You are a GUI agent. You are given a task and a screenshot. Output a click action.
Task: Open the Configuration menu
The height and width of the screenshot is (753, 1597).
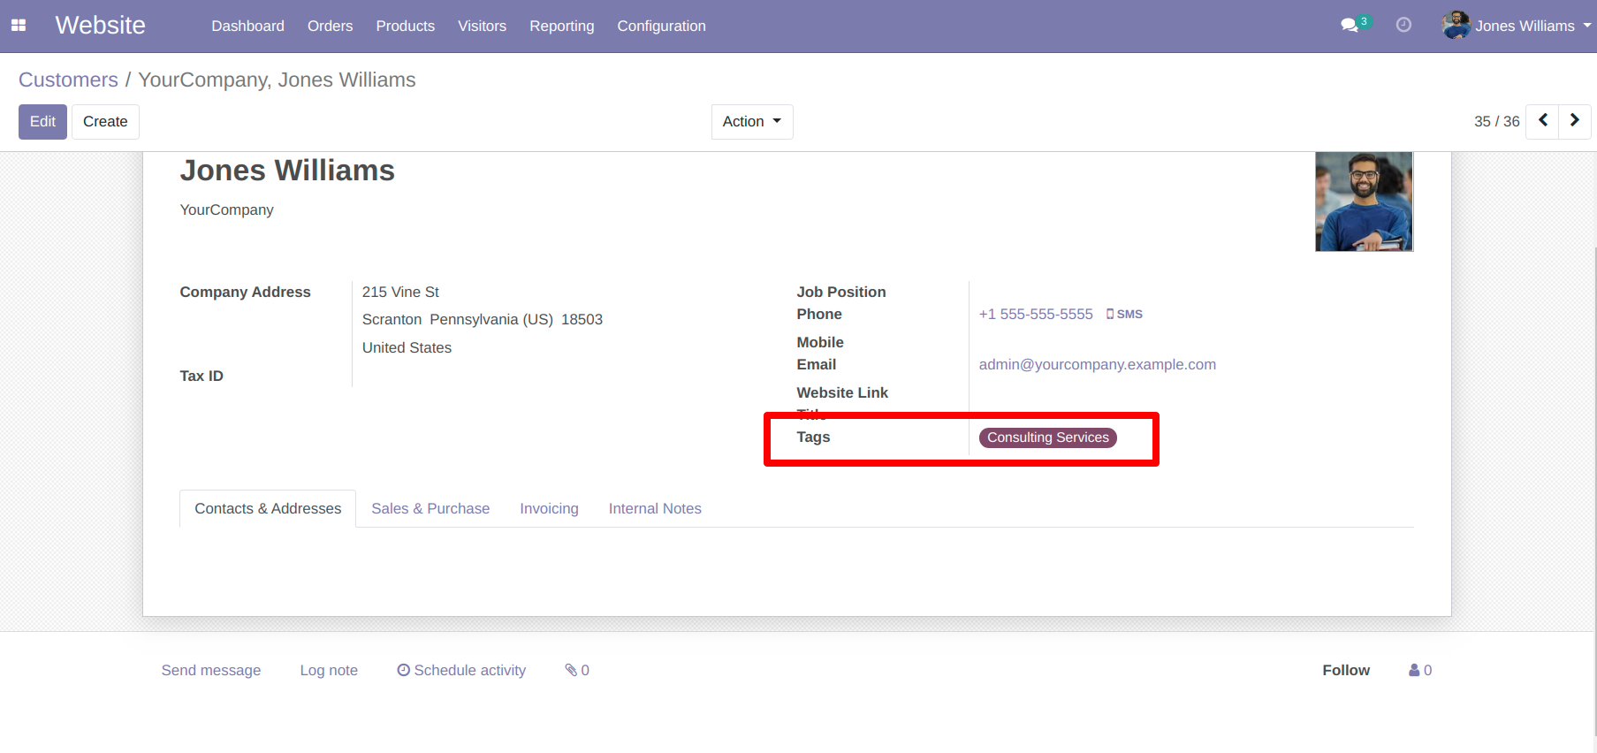661,27
